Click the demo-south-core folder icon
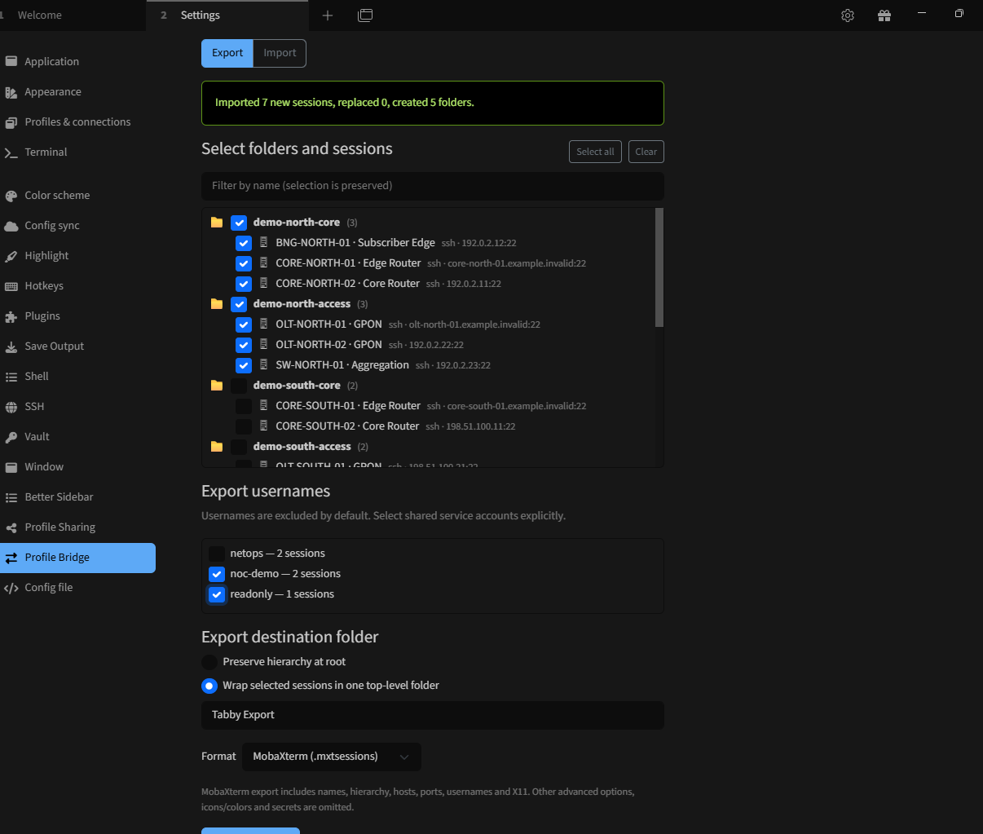 click(x=217, y=386)
